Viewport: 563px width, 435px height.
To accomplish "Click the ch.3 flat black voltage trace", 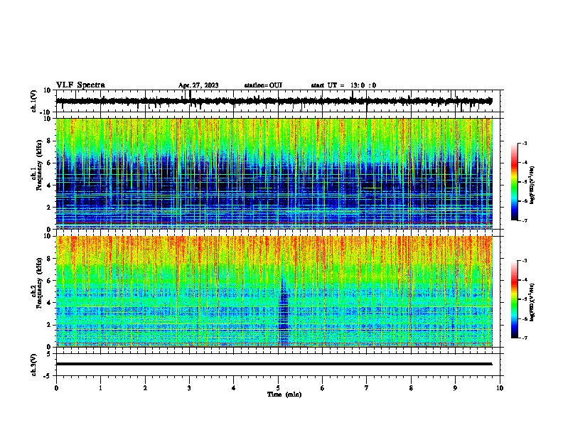I will pos(274,364).
